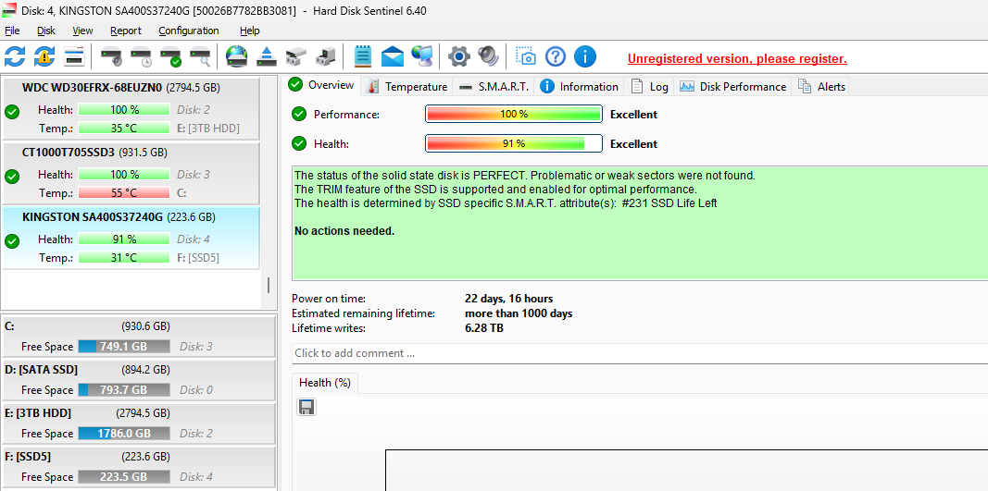
Task: Open the Configuration menu
Action: tap(188, 31)
